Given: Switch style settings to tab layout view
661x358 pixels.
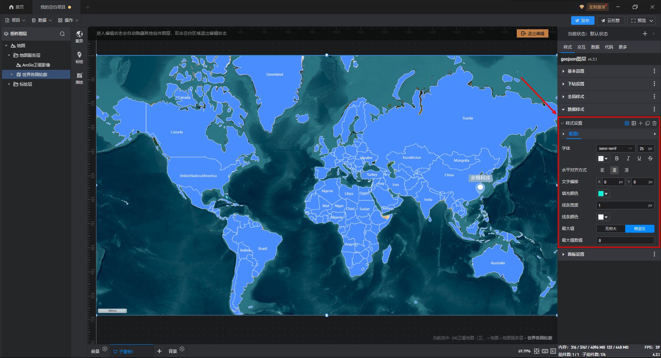Looking at the screenshot, I should pos(627,123).
